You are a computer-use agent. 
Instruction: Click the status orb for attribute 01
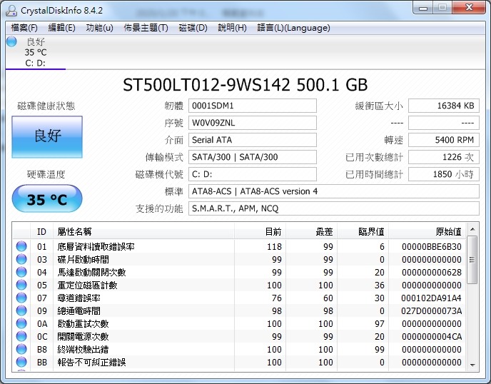click(x=21, y=246)
